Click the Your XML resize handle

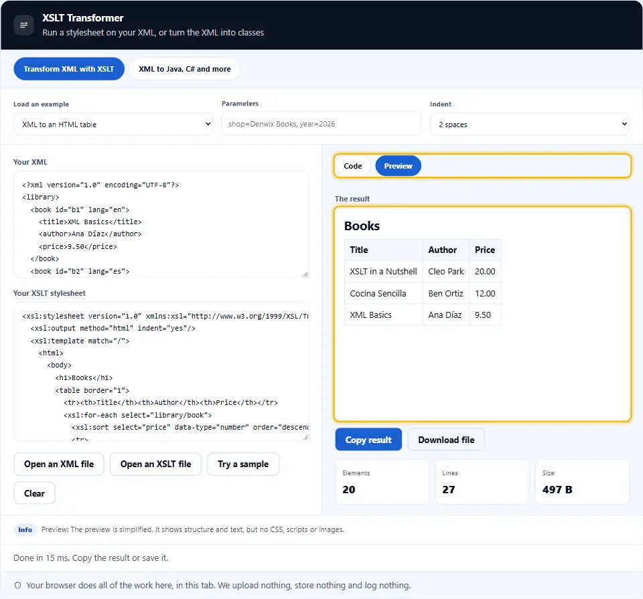(x=305, y=274)
